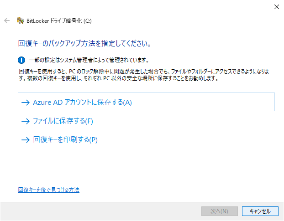Open the 回復キーを後で見つける方法 link
The width and height of the screenshot is (284, 221).
[x=48, y=190]
